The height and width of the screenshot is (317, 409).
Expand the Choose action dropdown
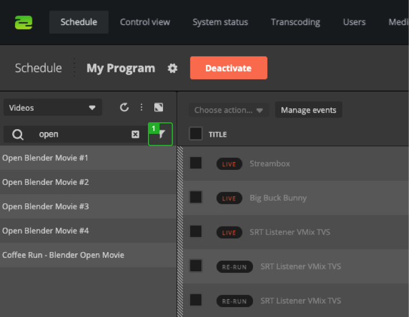pyautogui.click(x=229, y=110)
